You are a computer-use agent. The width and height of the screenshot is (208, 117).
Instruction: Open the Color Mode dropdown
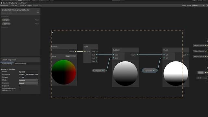point(198,6)
